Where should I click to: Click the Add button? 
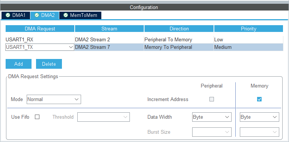point(19,64)
